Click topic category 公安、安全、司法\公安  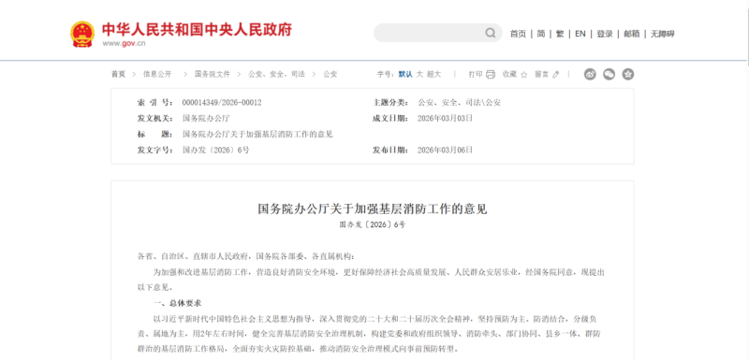[459, 103]
